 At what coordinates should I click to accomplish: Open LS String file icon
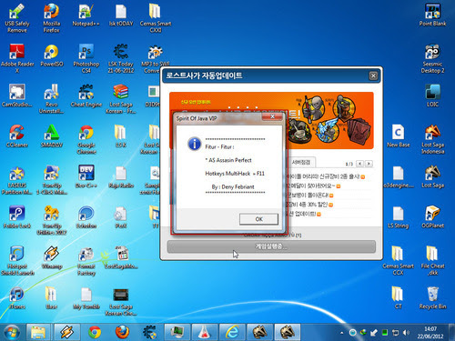pyautogui.click(x=398, y=217)
